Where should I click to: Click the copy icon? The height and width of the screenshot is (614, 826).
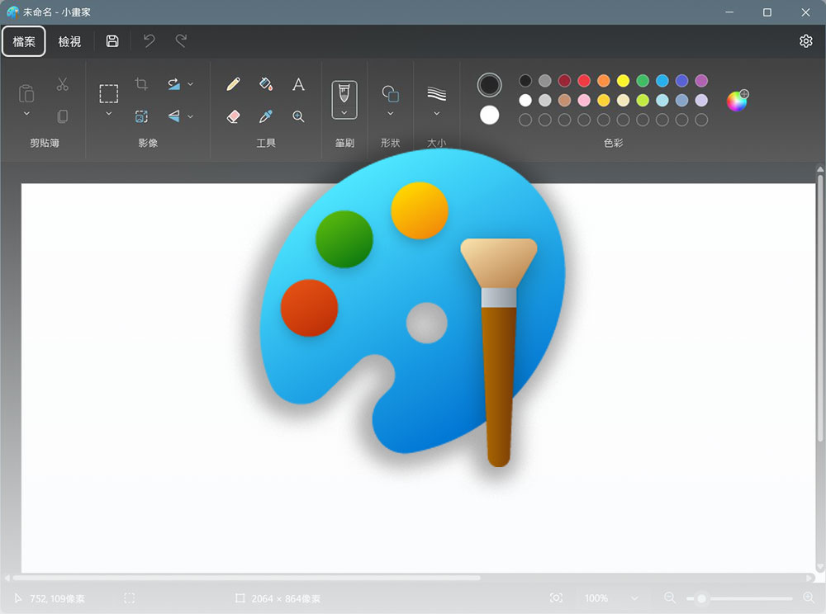tap(62, 116)
